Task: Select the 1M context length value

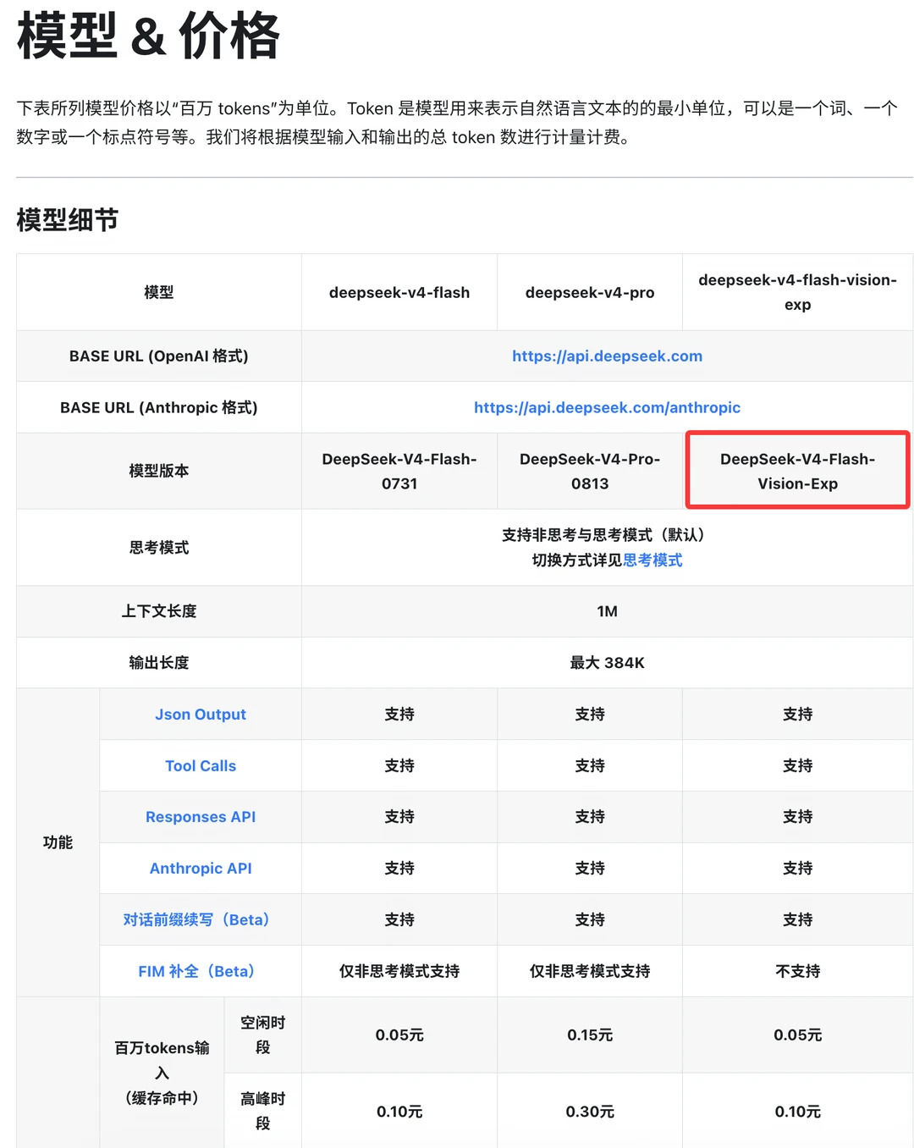Action: (x=607, y=611)
